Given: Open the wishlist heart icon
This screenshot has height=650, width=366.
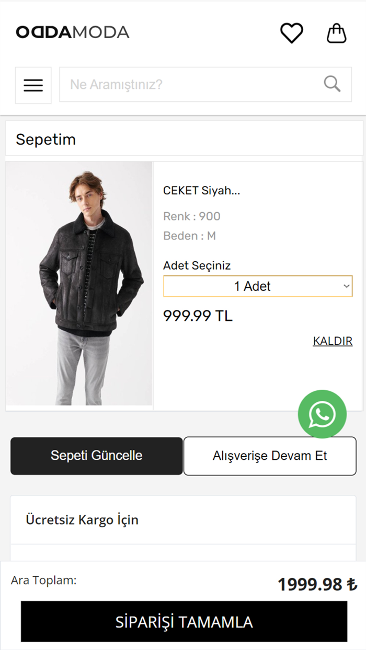Looking at the screenshot, I should click(x=291, y=32).
